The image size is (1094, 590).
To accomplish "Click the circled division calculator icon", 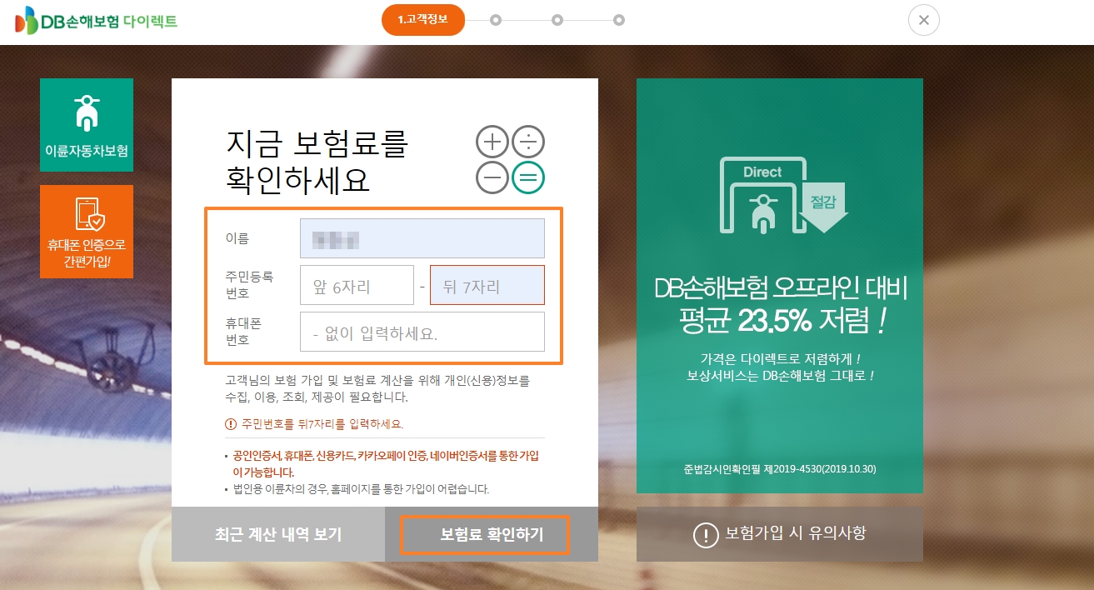I will (528, 141).
